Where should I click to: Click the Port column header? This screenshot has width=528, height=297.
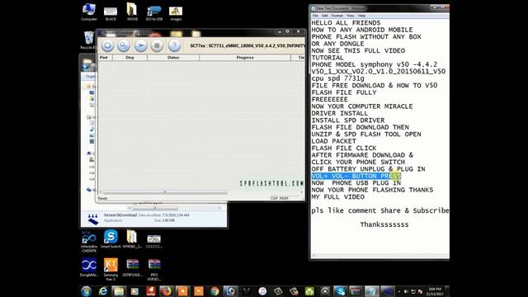click(105, 58)
